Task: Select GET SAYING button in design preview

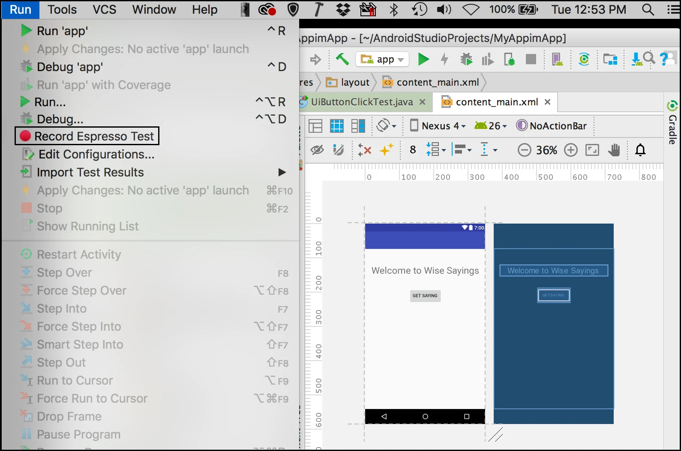Action: (425, 296)
